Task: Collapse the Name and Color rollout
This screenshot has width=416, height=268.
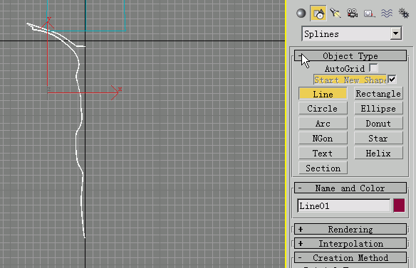Action: point(350,188)
